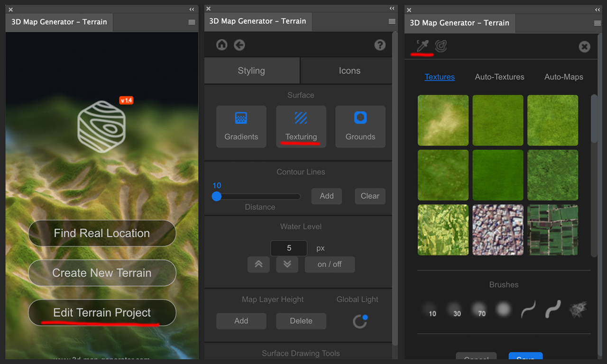Collapse the styling panel with the double arrows
607x364 pixels.
point(392,9)
